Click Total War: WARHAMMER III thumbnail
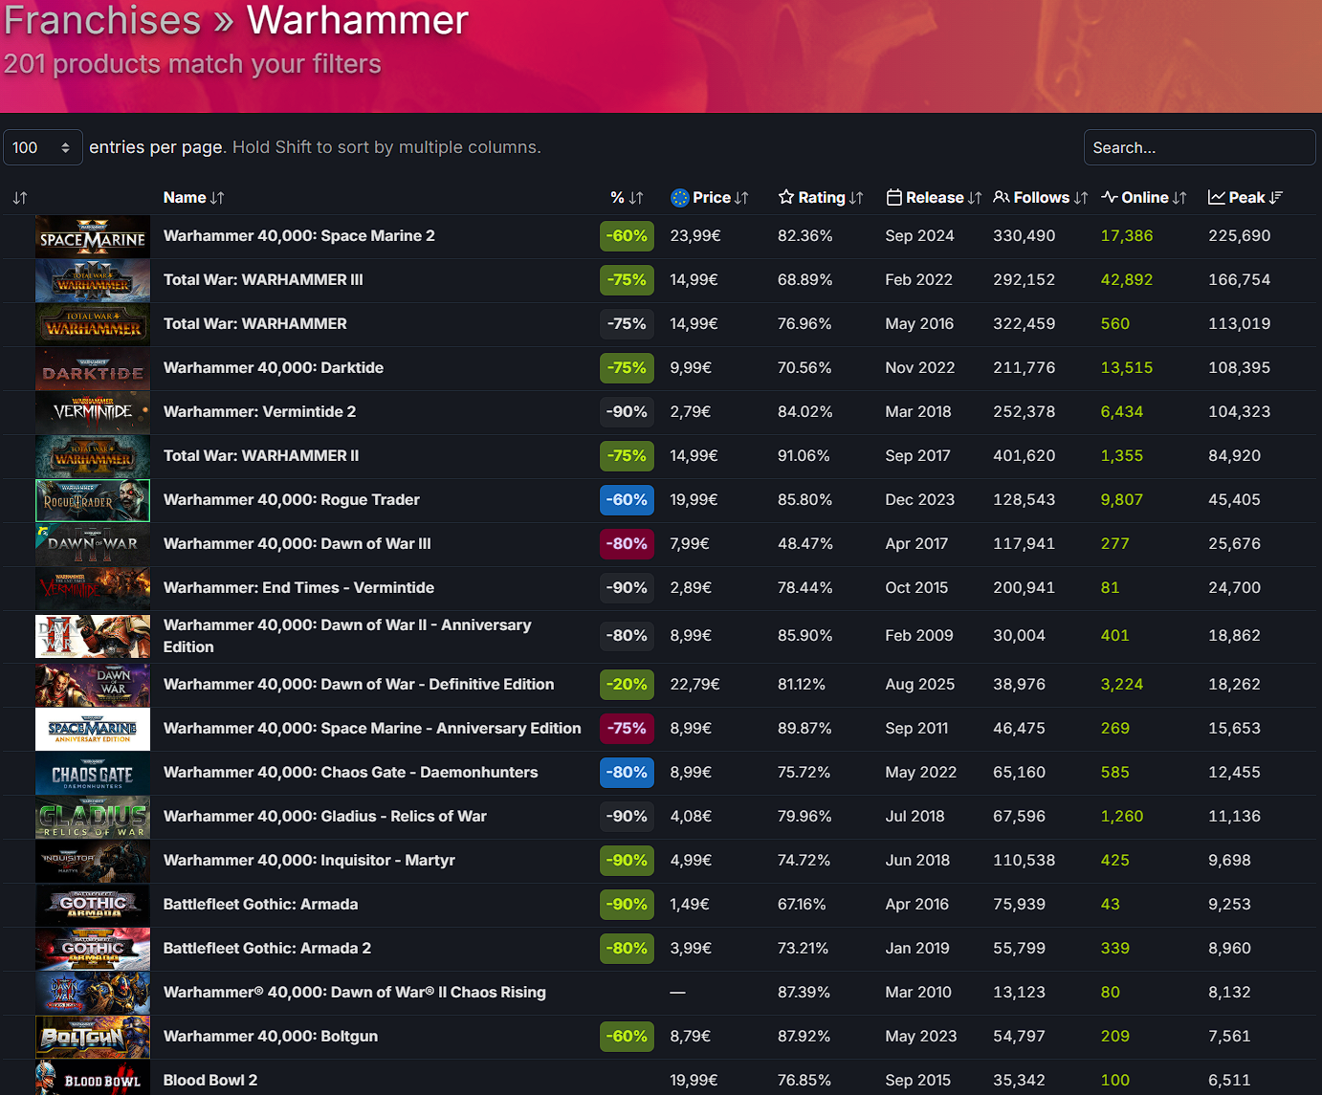1322x1095 pixels. pyautogui.click(x=93, y=280)
